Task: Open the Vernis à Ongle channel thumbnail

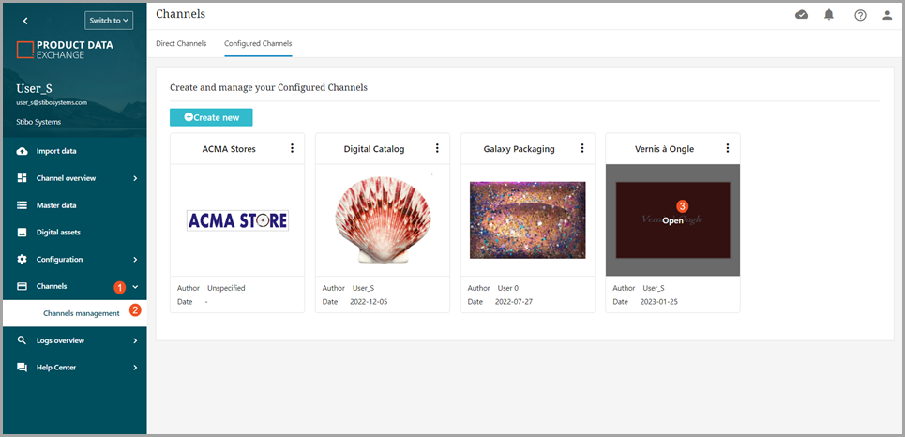Action: click(672, 220)
